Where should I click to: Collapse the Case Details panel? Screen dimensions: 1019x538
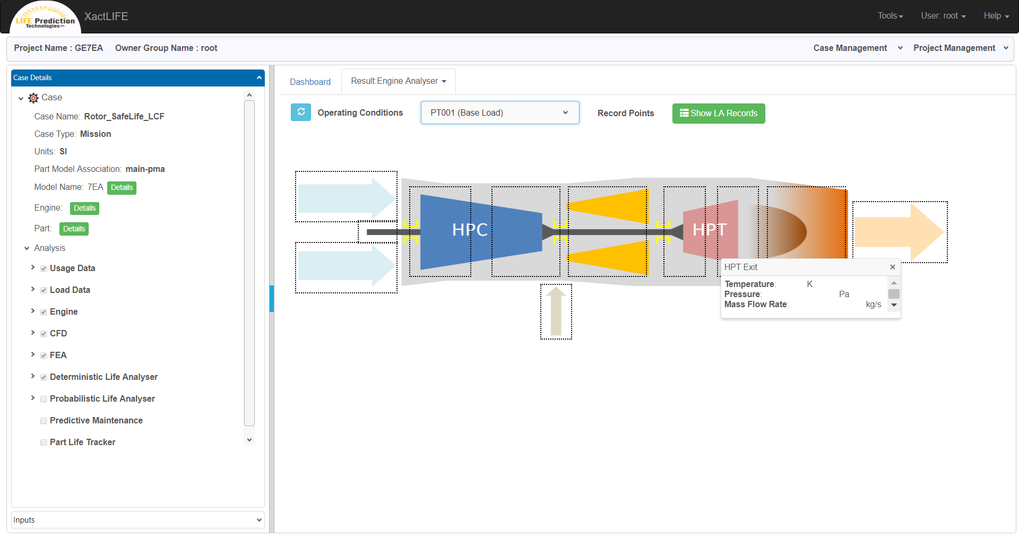tap(259, 77)
